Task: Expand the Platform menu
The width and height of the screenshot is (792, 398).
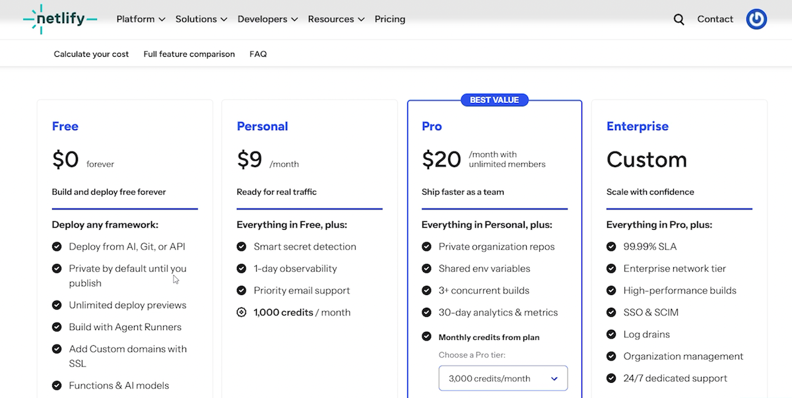Action: (x=141, y=19)
